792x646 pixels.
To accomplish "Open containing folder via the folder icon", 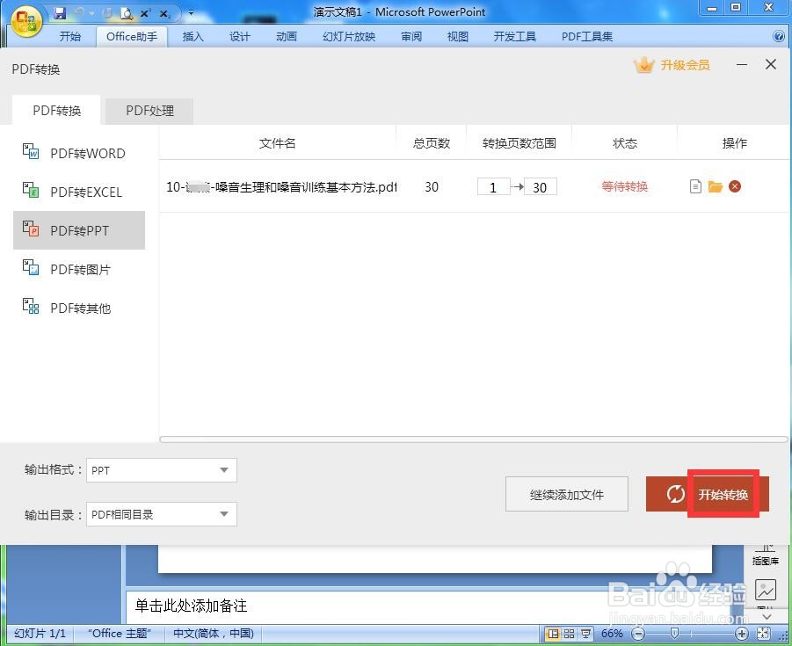I will click(714, 186).
